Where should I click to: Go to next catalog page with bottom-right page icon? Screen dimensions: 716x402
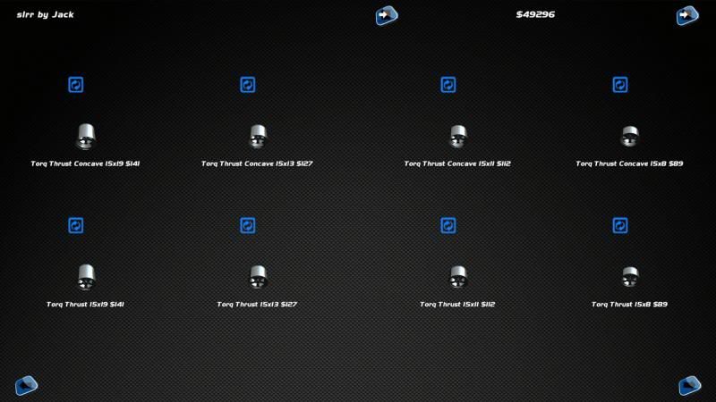(x=689, y=386)
